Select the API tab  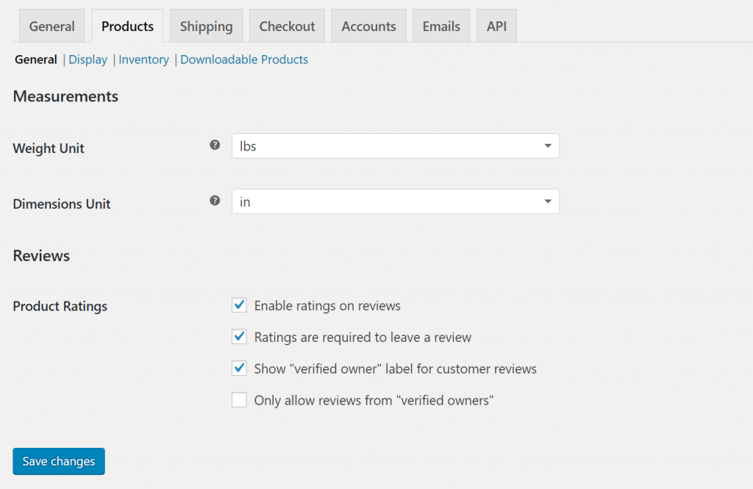(496, 26)
